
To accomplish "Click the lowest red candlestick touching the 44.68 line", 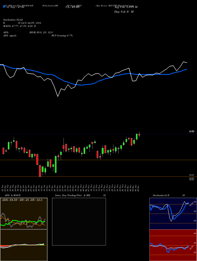I will (x=40, y=171).
